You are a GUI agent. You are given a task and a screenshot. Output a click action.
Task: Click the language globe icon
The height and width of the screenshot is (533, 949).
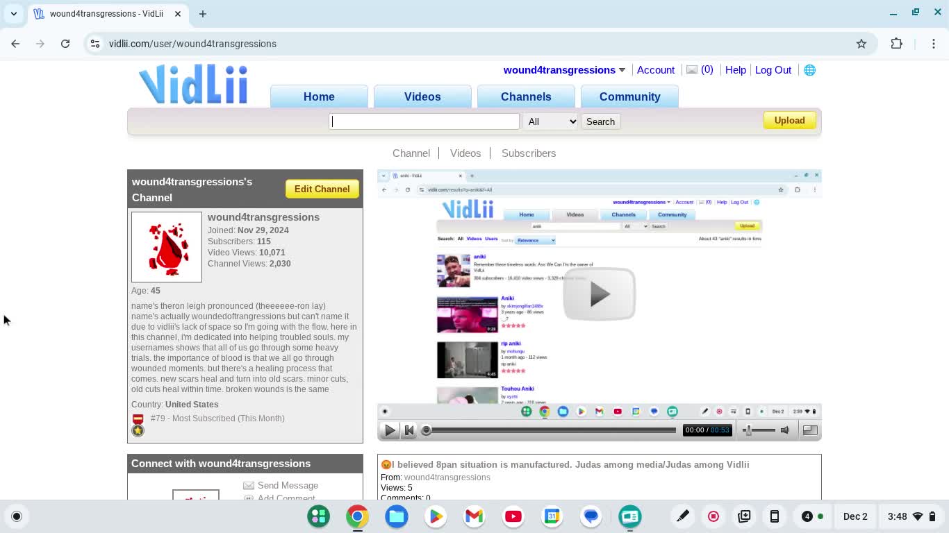click(x=809, y=70)
